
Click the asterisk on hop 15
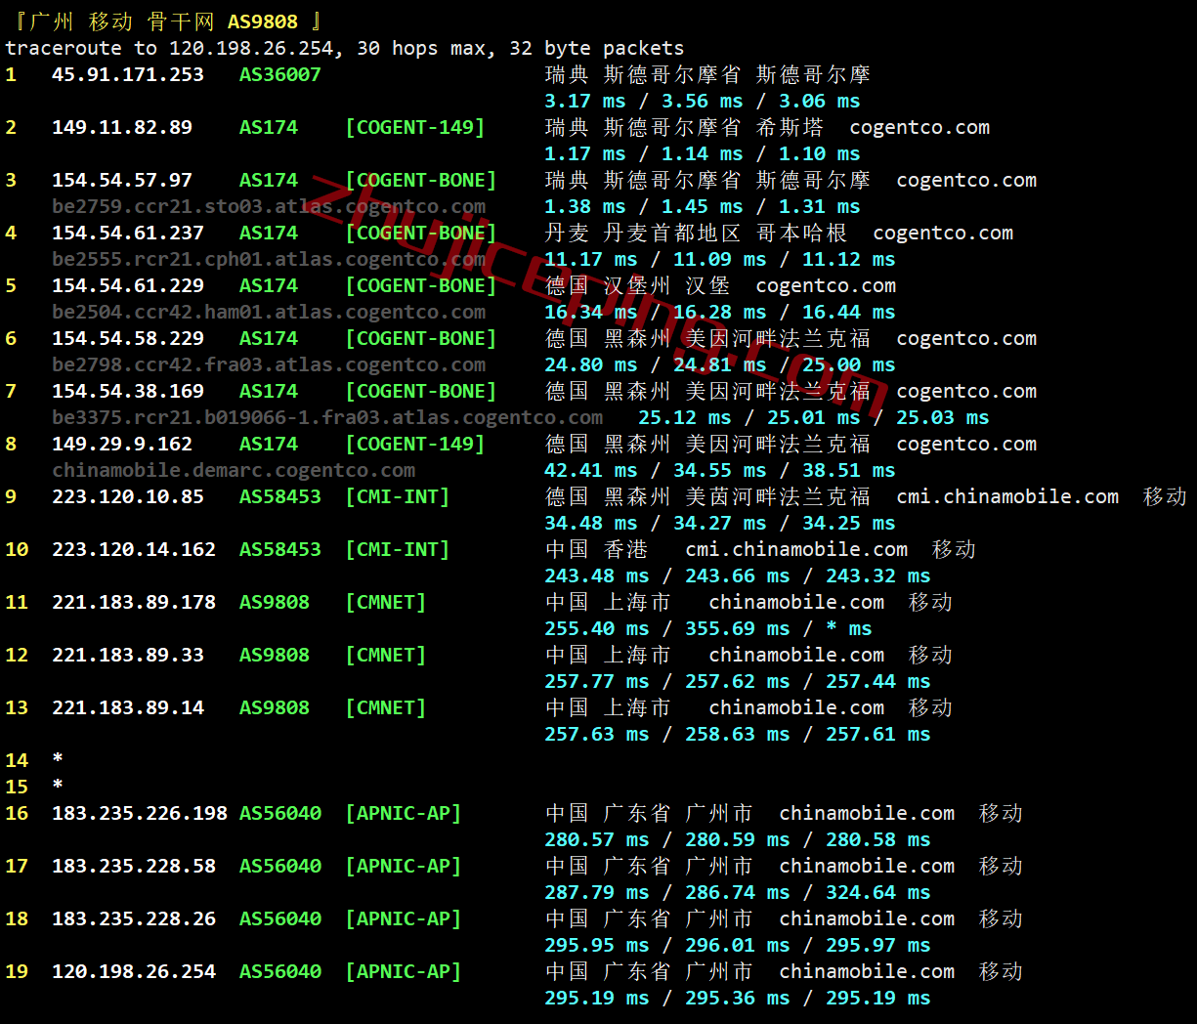pos(58,786)
